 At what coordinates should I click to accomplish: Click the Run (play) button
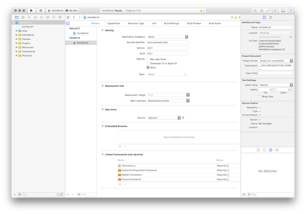pos(31,11)
